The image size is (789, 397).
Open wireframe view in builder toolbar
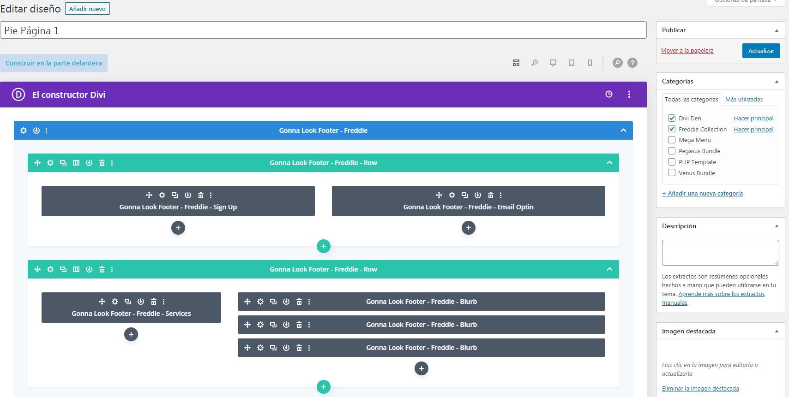click(x=516, y=63)
